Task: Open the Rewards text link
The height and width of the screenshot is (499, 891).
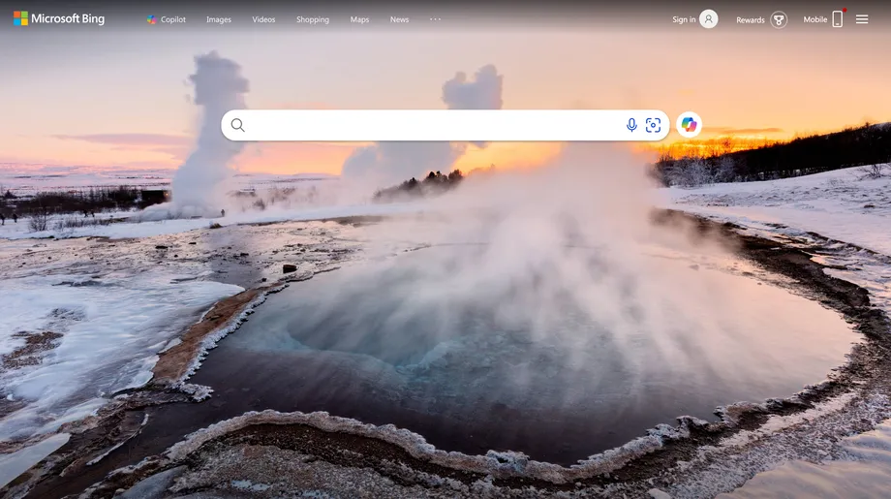Action: [x=750, y=19]
